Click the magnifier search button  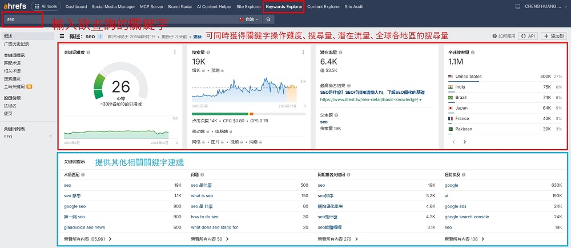tap(268, 19)
